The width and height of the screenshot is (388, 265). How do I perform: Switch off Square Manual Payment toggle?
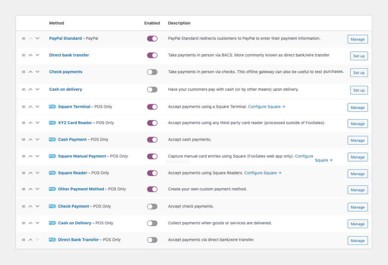click(152, 157)
